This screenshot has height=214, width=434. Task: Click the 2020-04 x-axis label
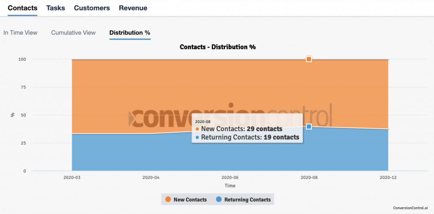point(150,178)
